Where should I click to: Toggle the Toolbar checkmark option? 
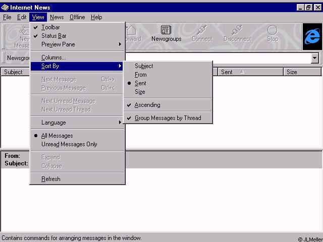click(77, 27)
